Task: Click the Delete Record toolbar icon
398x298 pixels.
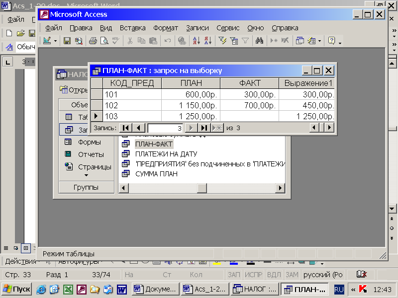Action: click(x=285, y=41)
